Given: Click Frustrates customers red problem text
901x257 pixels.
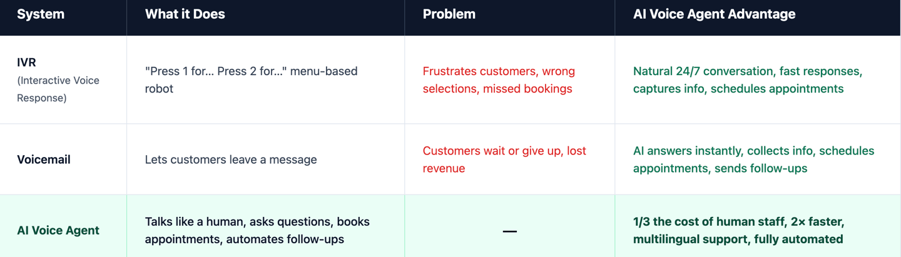Looking at the screenshot, I should tap(499, 71).
